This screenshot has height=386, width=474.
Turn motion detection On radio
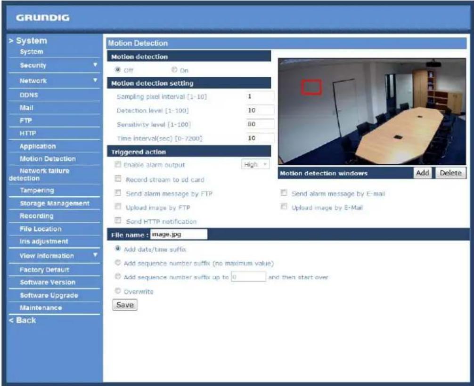(x=174, y=70)
